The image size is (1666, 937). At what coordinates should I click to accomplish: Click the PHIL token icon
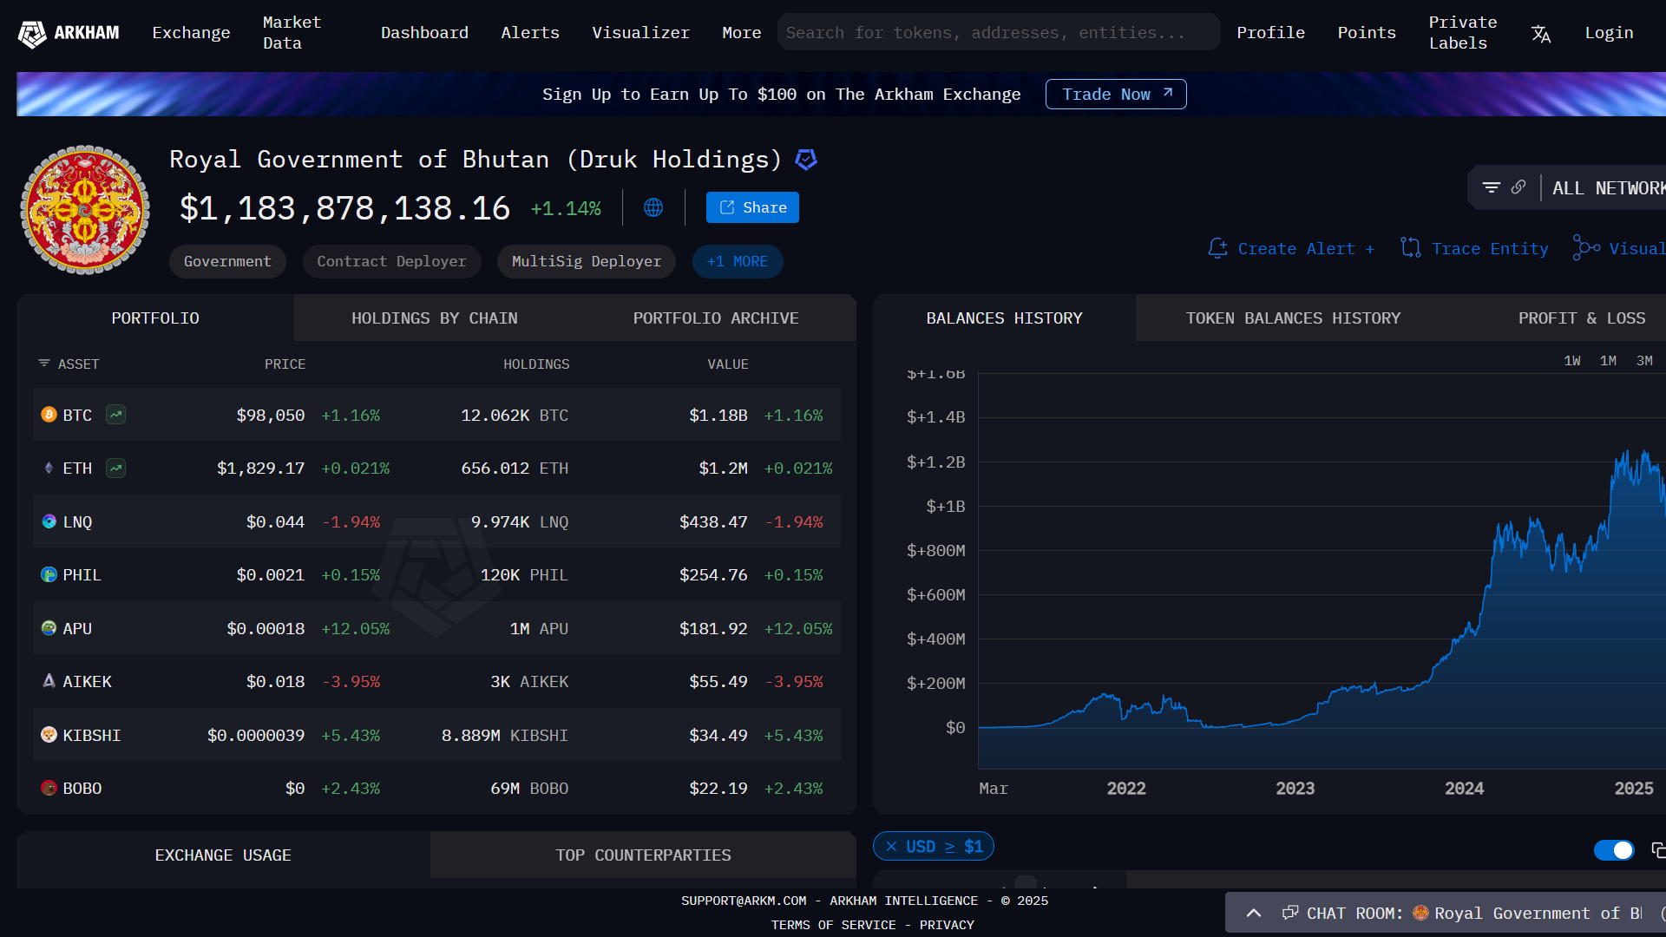coord(49,574)
